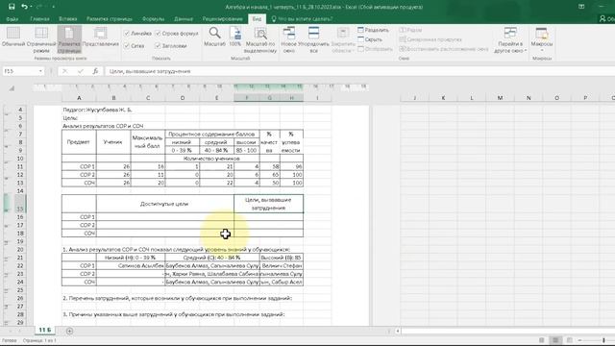Save the workbook with the floppy icon
The width and height of the screenshot is (615, 346).
[12, 7]
